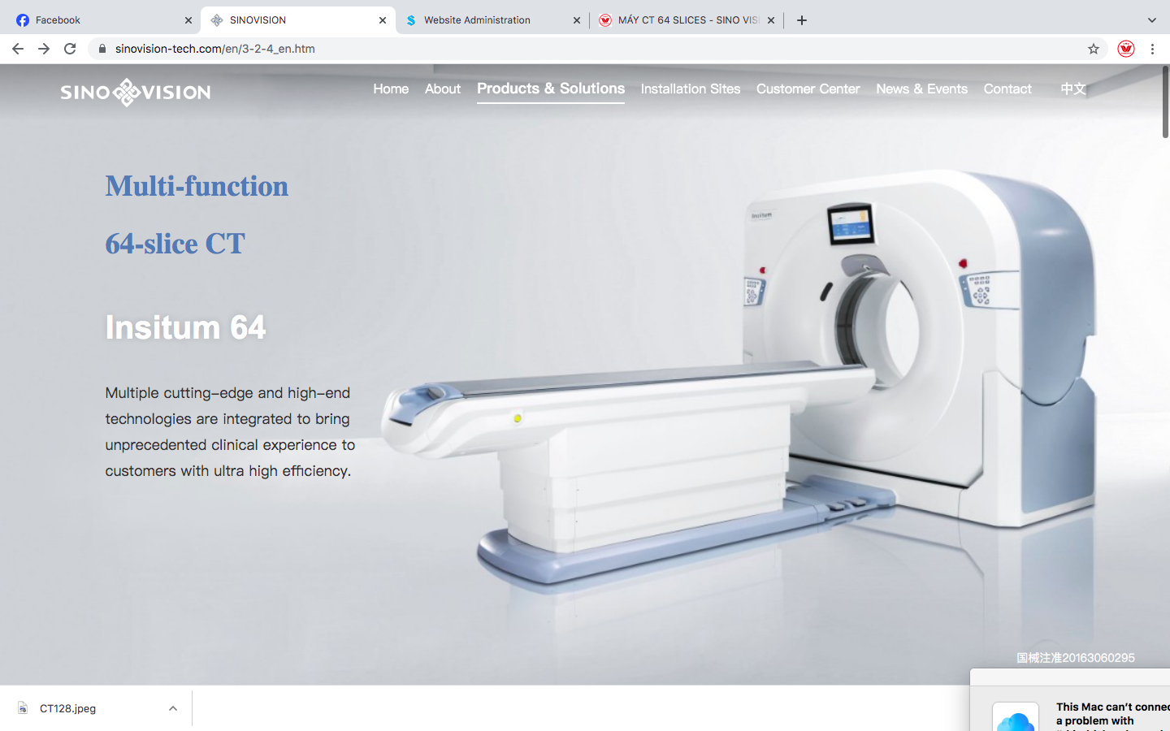Expand the tab search dropdown arrow
Screen dimensions: 1170x731
[1152, 20]
